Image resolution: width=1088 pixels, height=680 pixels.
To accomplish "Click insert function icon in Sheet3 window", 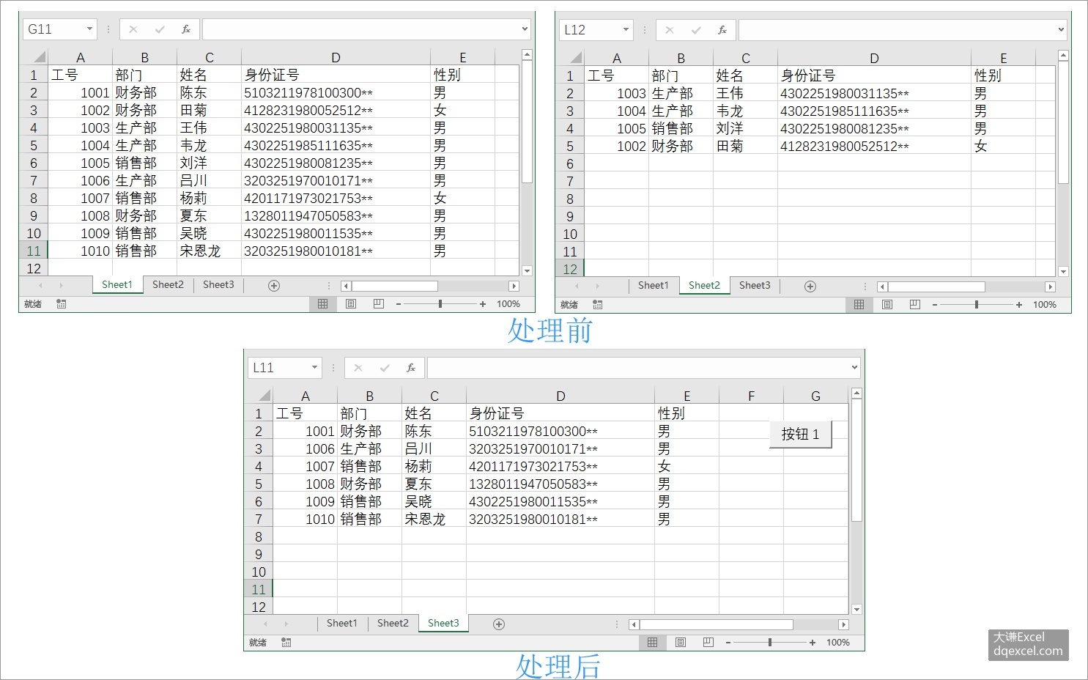I will tap(411, 368).
